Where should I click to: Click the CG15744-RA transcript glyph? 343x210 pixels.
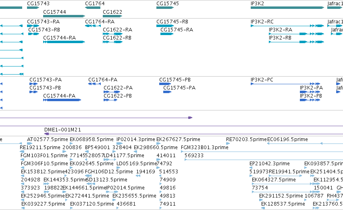pos(64,42)
